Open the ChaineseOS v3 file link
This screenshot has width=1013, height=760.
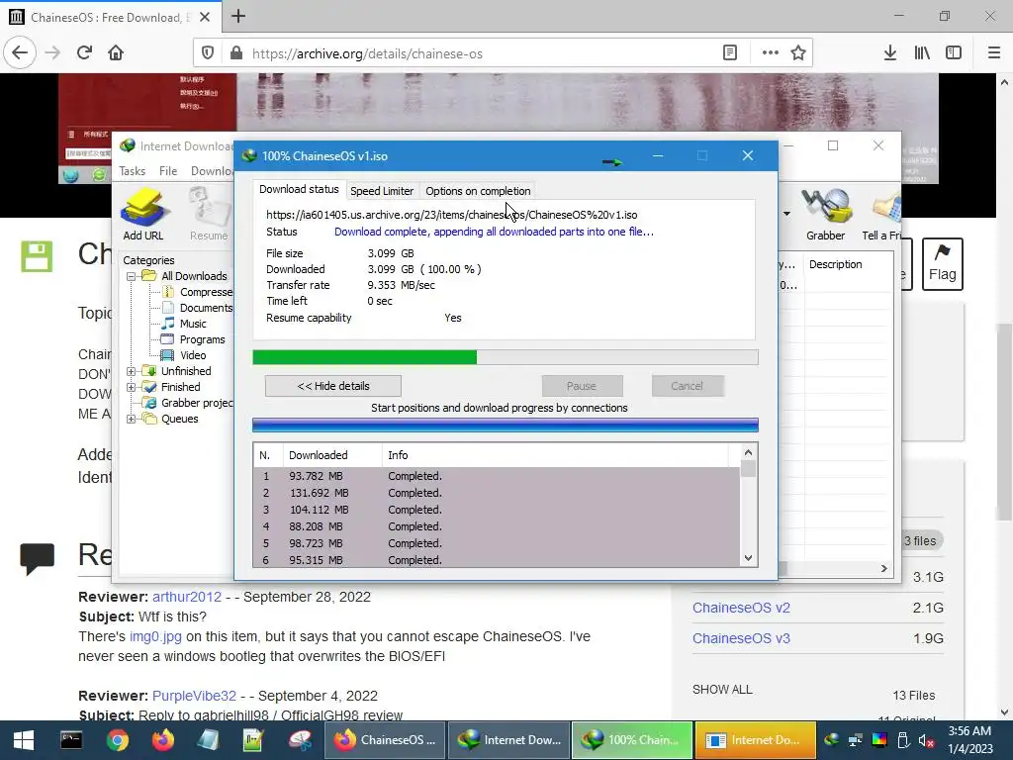(x=741, y=638)
